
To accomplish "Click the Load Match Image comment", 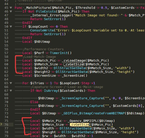I will point(39,57).
